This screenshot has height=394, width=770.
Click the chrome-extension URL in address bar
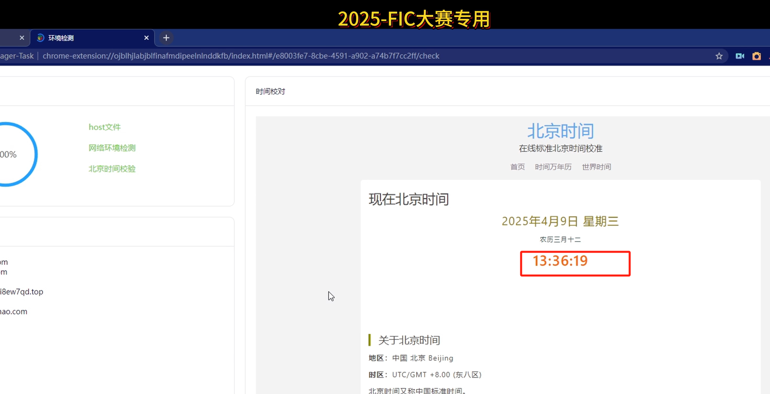pyautogui.click(x=241, y=56)
